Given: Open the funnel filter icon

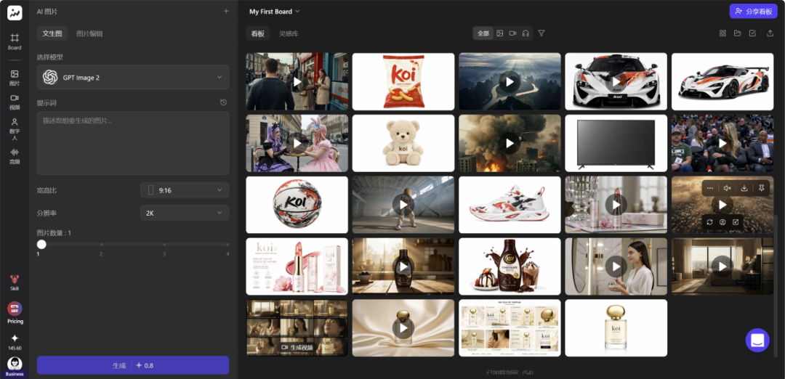Looking at the screenshot, I should click(x=542, y=33).
